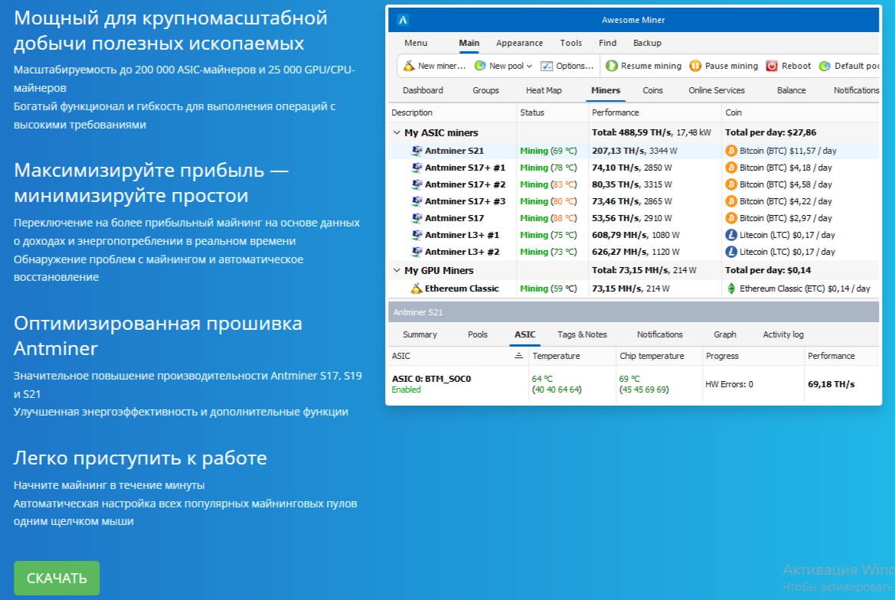The height and width of the screenshot is (600, 895).
Task: Click the Litecoin icon for Antminer L3+ #1
Action: (730, 235)
